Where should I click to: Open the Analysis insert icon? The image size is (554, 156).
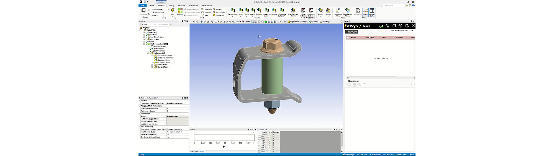click(180, 11)
